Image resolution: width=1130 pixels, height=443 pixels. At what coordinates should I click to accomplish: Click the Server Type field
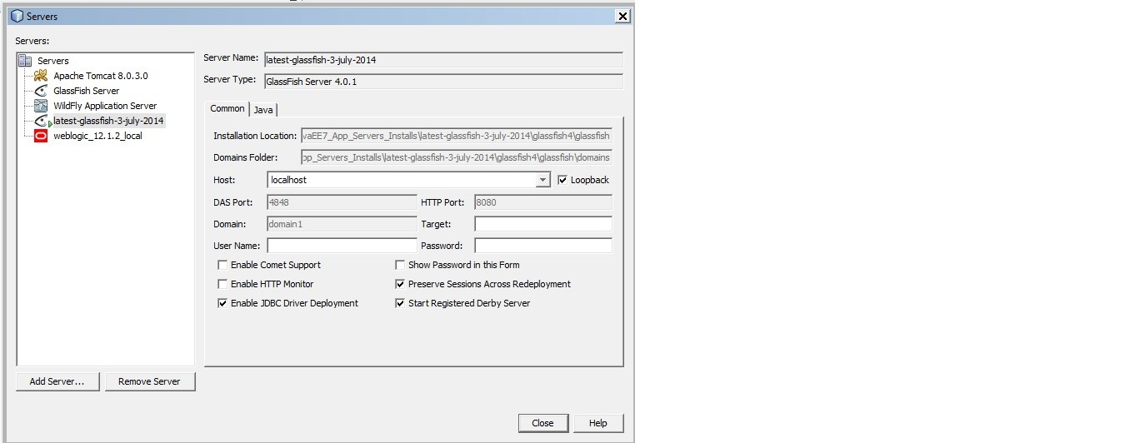[443, 82]
